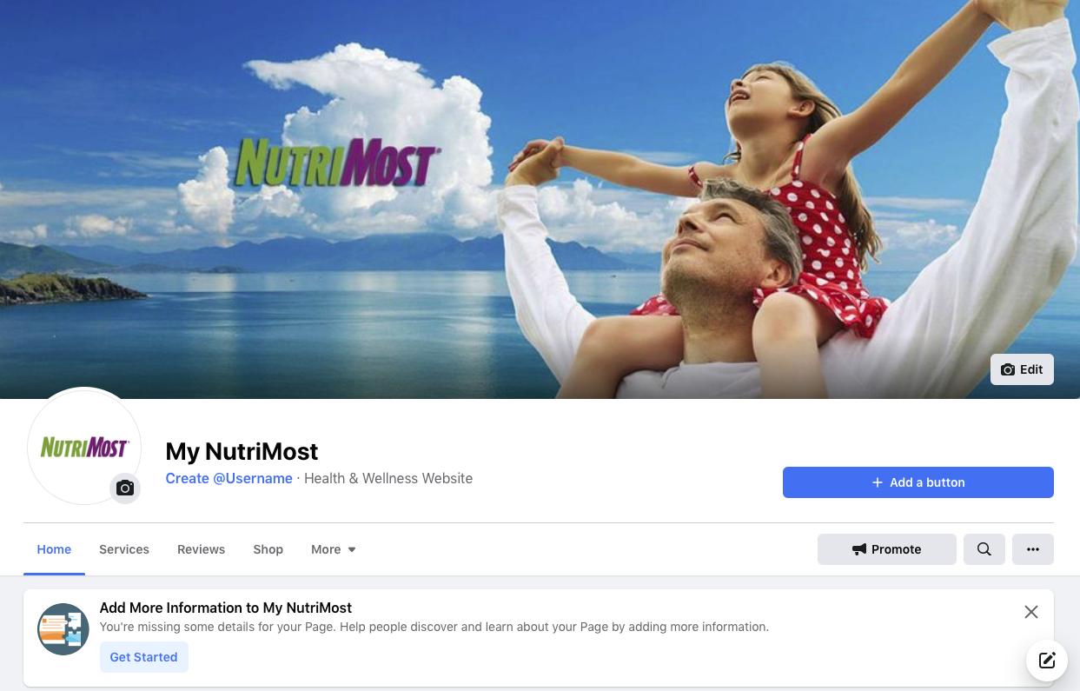Switch to the Home tab
Viewport: 1080px width, 691px height.
54,549
